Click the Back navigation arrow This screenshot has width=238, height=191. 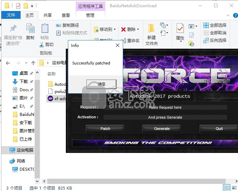[8, 63]
